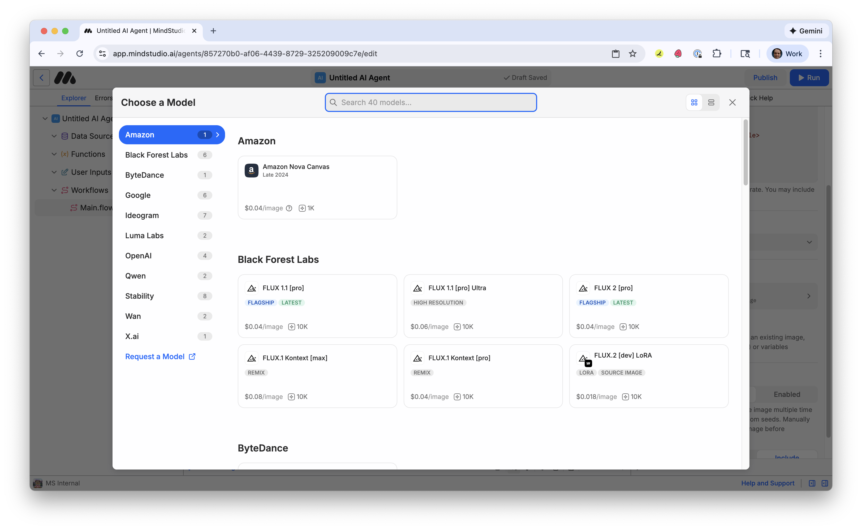Select the Amazon Nova Canvas model card
Image resolution: width=862 pixels, height=530 pixels.
pyautogui.click(x=317, y=188)
